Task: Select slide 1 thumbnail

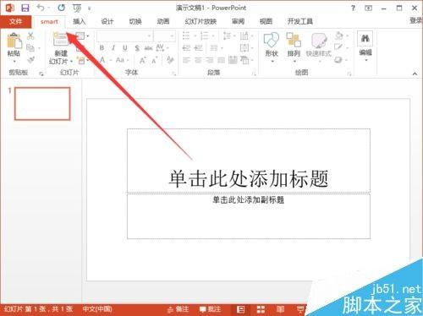Action: 42,104
